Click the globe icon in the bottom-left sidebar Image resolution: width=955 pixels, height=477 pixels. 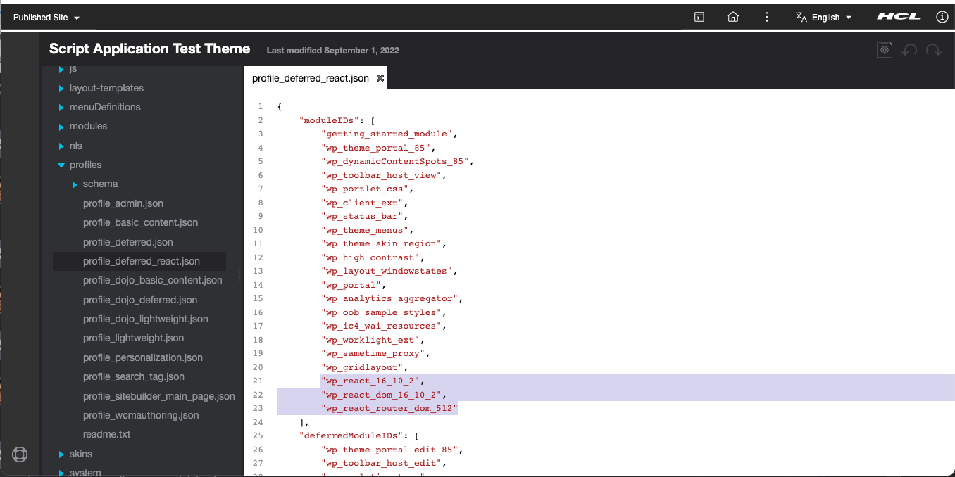pos(20,454)
